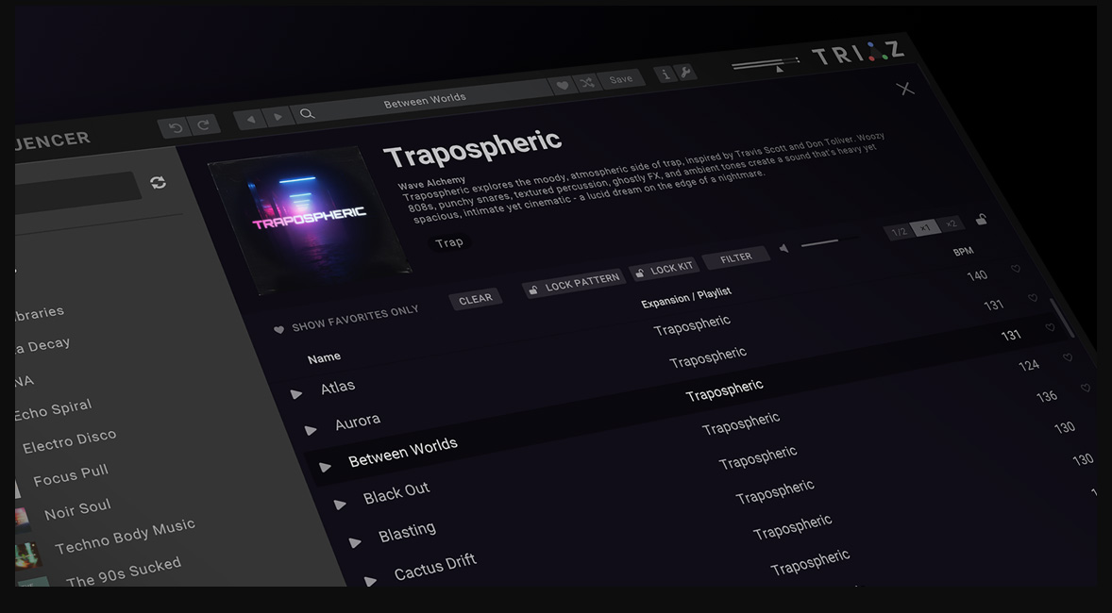This screenshot has width=1112, height=613.
Task: Open settings with the wrench icon
Action: pyautogui.click(x=685, y=72)
